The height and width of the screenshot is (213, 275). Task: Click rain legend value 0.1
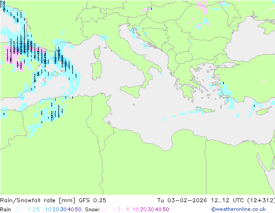click(x=19, y=210)
